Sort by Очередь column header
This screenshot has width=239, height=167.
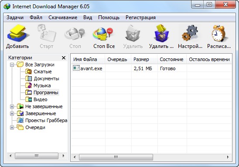point(118,59)
